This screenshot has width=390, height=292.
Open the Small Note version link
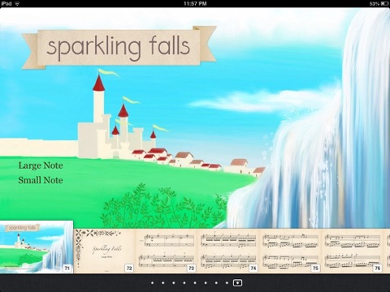(x=41, y=180)
